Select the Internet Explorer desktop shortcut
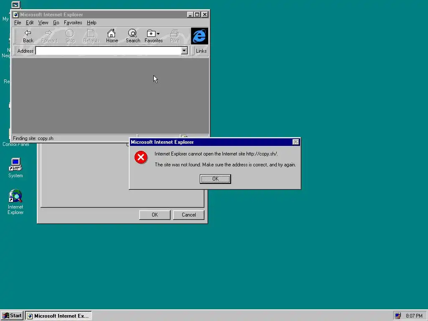Viewport: 428px width, 321px height. (15, 202)
